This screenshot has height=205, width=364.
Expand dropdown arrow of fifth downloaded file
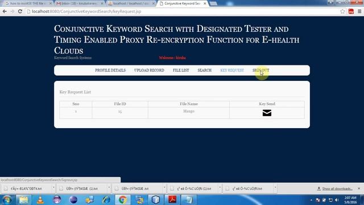tap(275, 188)
